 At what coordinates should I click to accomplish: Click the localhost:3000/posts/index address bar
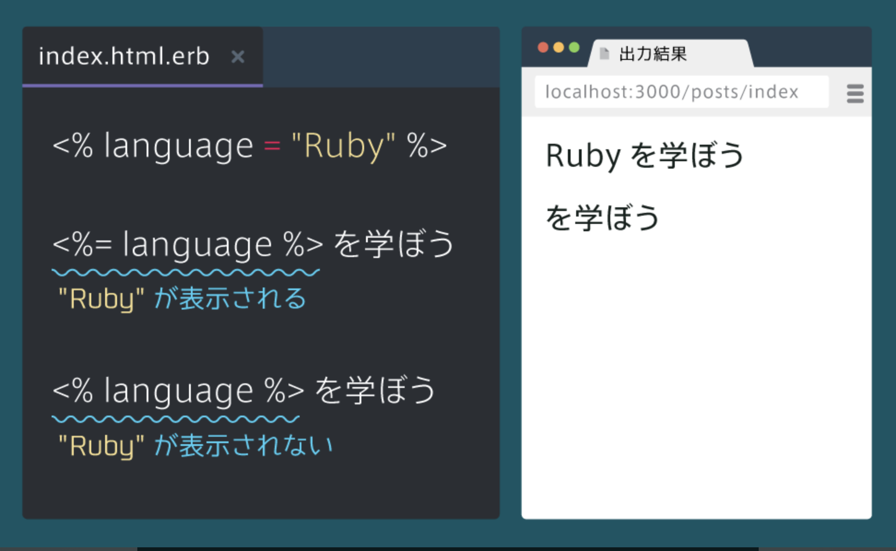click(681, 92)
